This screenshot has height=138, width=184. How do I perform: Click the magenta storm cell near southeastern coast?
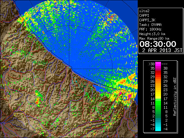pyautogui.click(x=129, y=97)
